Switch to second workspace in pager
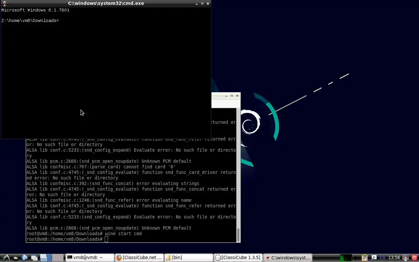Image resolution: width=419 pixels, height=262 pixels. coord(58,258)
